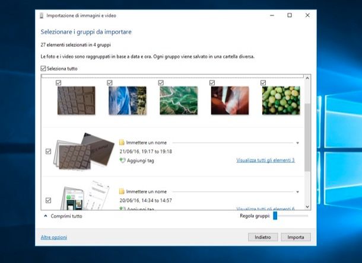Collapse the 20/06/16 group arrow

(x=297, y=192)
